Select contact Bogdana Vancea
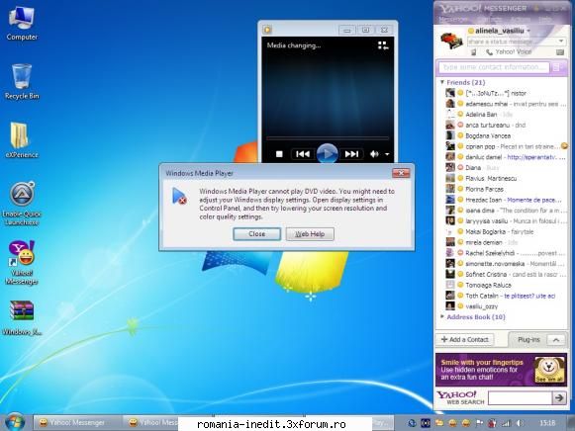This screenshot has width=575, height=431. [505, 135]
